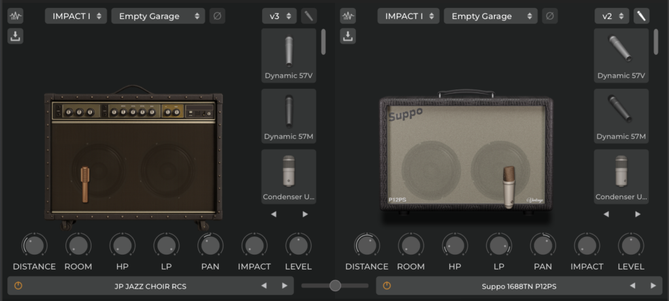Open left Empty Garage room dropdown
Screen dimensions: 669x301
point(158,16)
